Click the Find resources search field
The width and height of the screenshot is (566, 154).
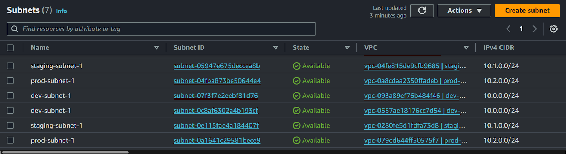[161, 29]
